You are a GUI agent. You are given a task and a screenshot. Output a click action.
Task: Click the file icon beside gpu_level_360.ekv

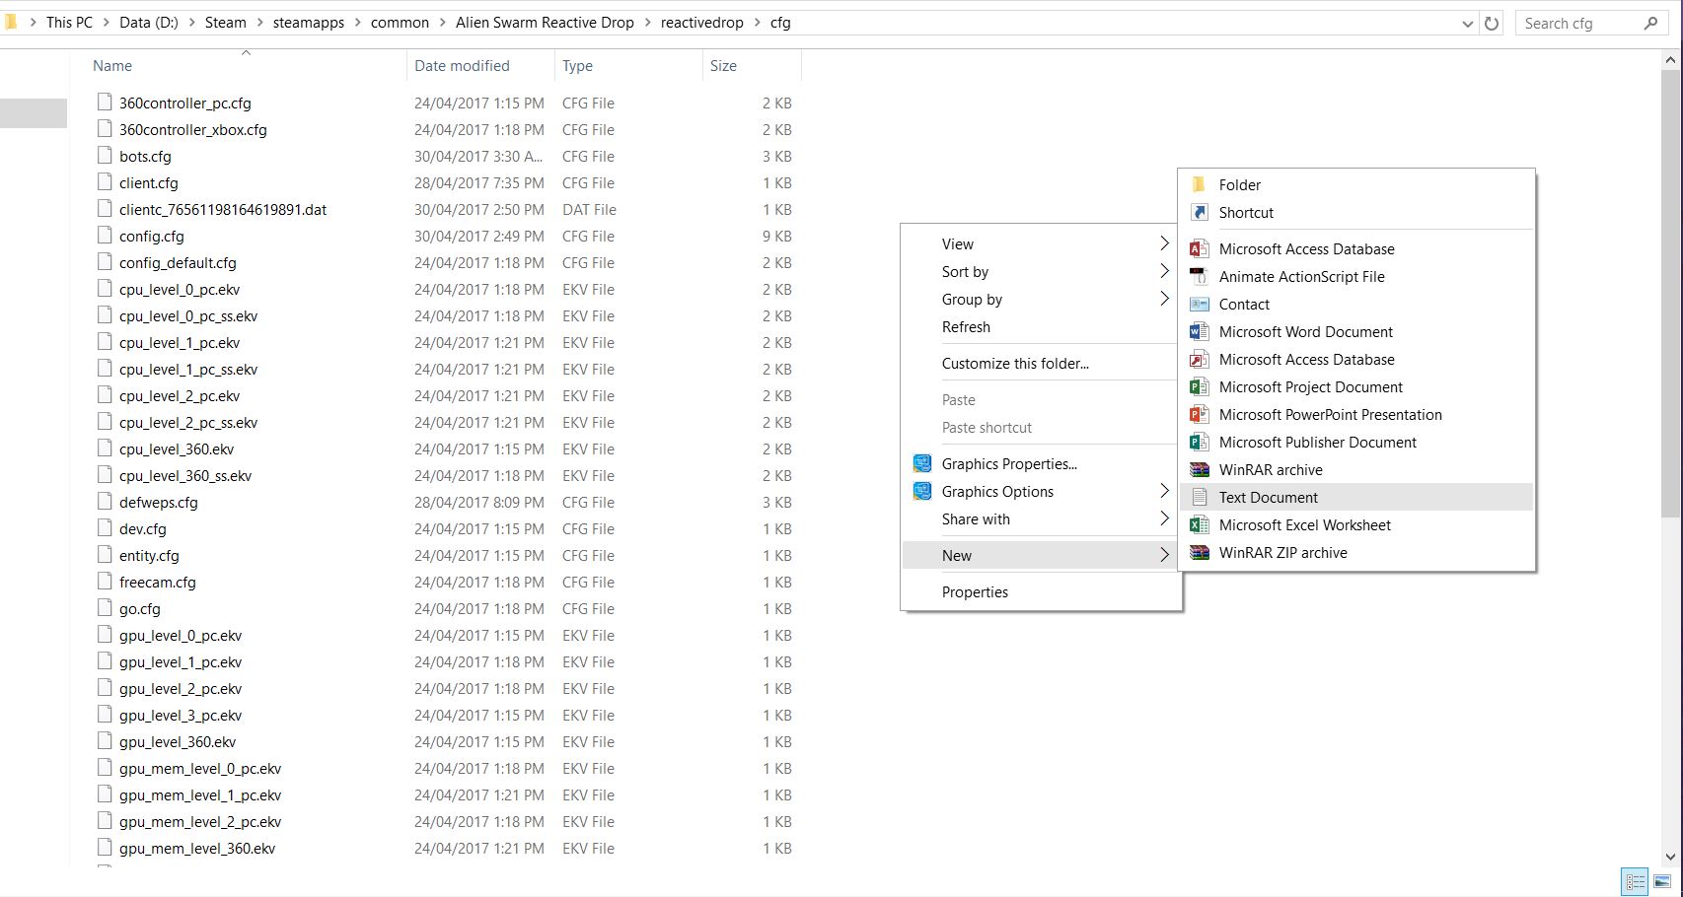point(105,741)
